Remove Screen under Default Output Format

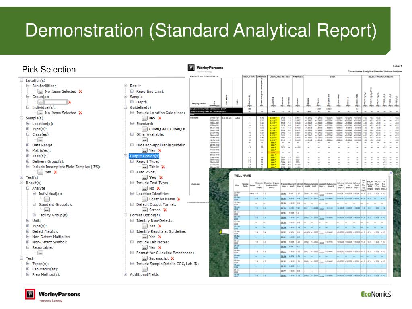[x=165, y=210]
